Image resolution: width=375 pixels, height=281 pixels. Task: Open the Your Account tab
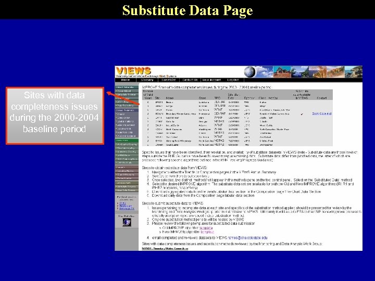[x=211, y=80]
